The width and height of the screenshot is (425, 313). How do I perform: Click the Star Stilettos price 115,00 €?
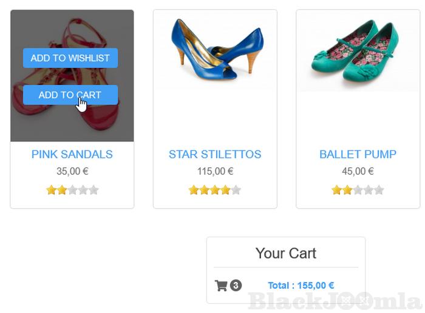tap(215, 172)
